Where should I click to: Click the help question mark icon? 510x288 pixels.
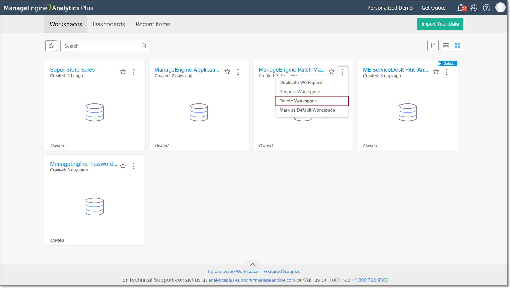[x=486, y=8]
